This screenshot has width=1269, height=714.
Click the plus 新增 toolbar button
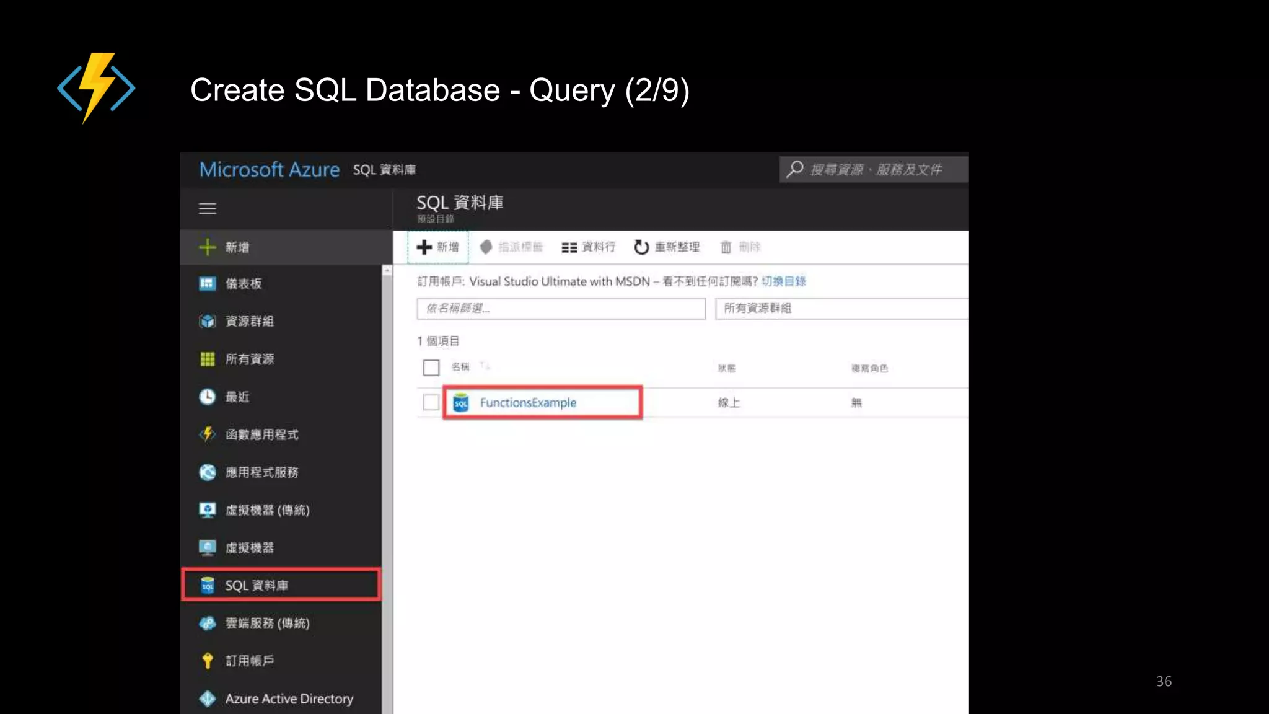point(438,247)
